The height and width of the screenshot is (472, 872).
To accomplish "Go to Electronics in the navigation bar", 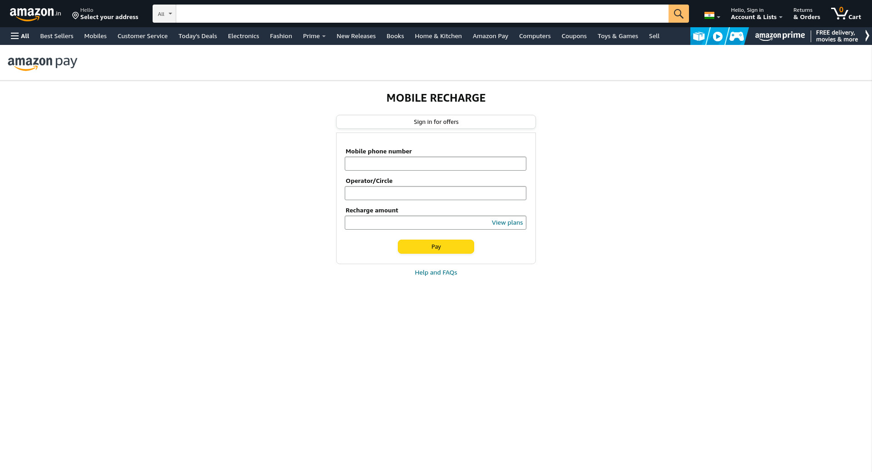I will pos(243,36).
